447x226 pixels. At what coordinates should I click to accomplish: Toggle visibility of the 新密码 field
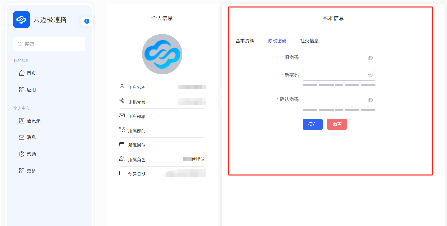[x=370, y=75]
